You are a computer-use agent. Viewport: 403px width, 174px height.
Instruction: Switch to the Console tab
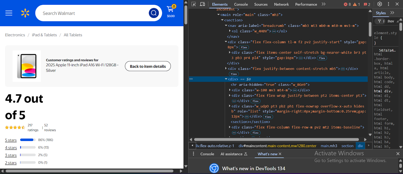(241, 4)
